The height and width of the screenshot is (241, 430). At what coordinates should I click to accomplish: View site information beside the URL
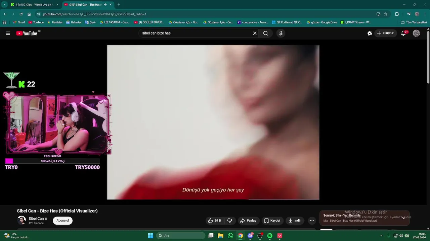[39, 14]
